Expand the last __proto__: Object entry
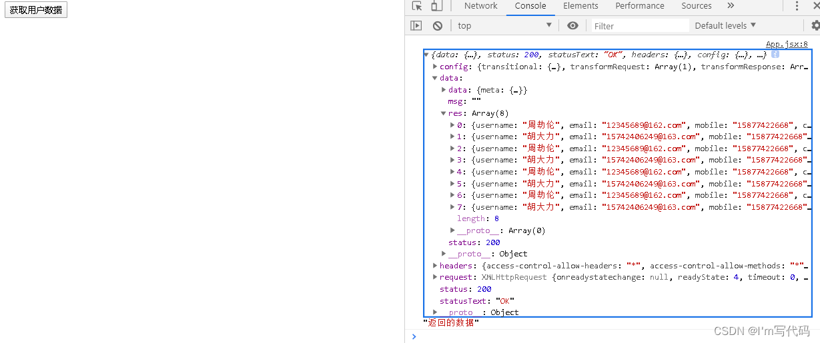Image resolution: width=820 pixels, height=343 pixels. [x=435, y=312]
